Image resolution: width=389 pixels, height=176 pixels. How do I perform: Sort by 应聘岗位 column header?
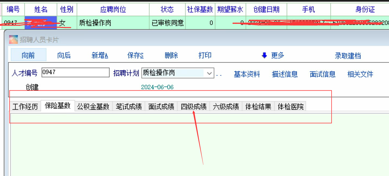113,10
